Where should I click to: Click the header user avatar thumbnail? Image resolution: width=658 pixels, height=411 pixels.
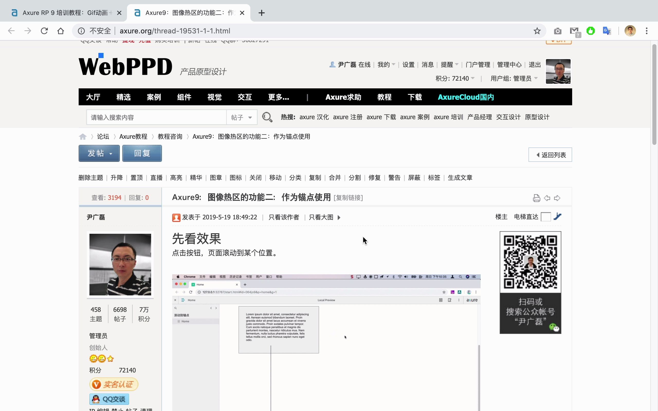pos(558,71)
